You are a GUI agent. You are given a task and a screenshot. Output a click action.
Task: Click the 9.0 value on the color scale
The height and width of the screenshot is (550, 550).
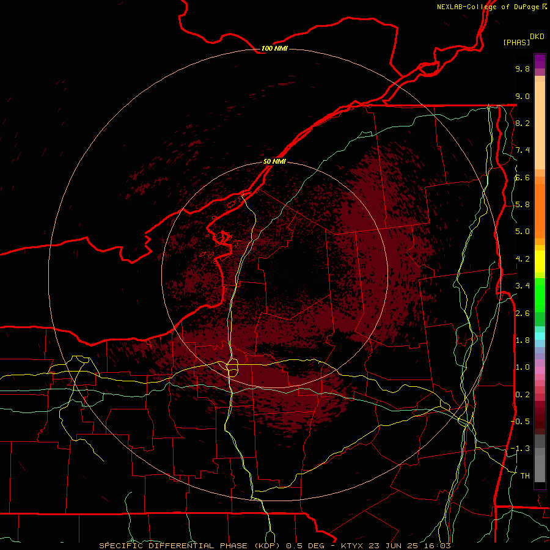tap(522, 96)
